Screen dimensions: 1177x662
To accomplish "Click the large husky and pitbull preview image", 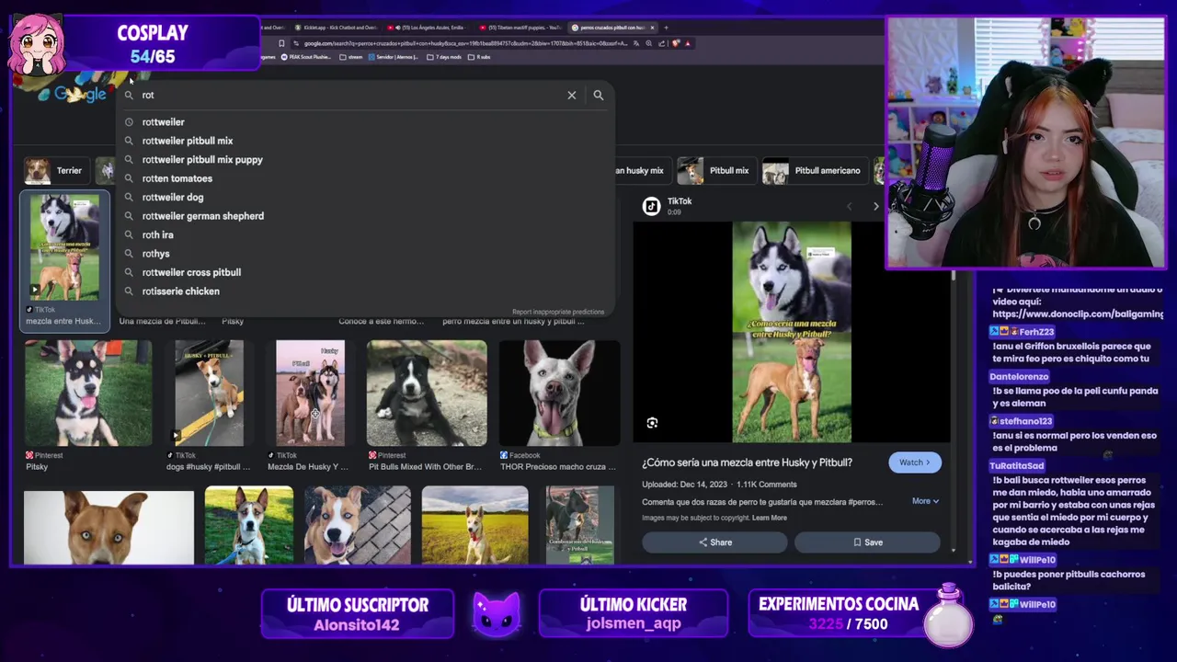I will pyautogui.click(x=792, y=332).
